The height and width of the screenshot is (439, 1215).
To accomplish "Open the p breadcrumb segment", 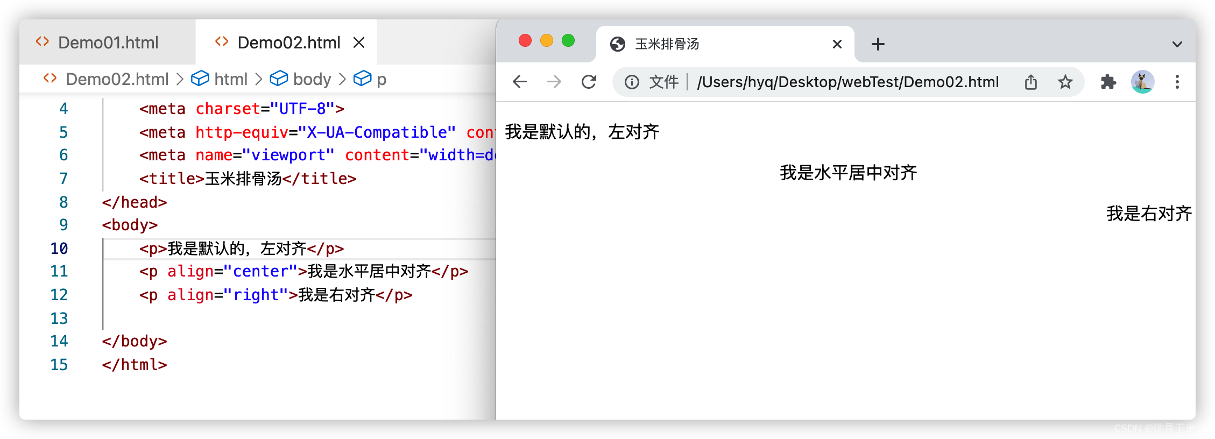I will [x=382, y=79].
